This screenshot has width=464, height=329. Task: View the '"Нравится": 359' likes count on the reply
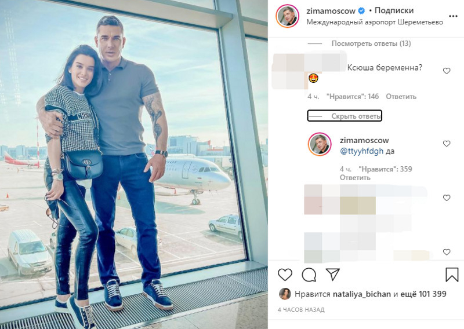coord(385,169)
